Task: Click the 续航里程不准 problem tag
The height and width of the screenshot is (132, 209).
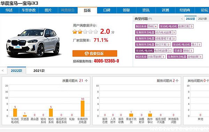Action: click(156, 39)
